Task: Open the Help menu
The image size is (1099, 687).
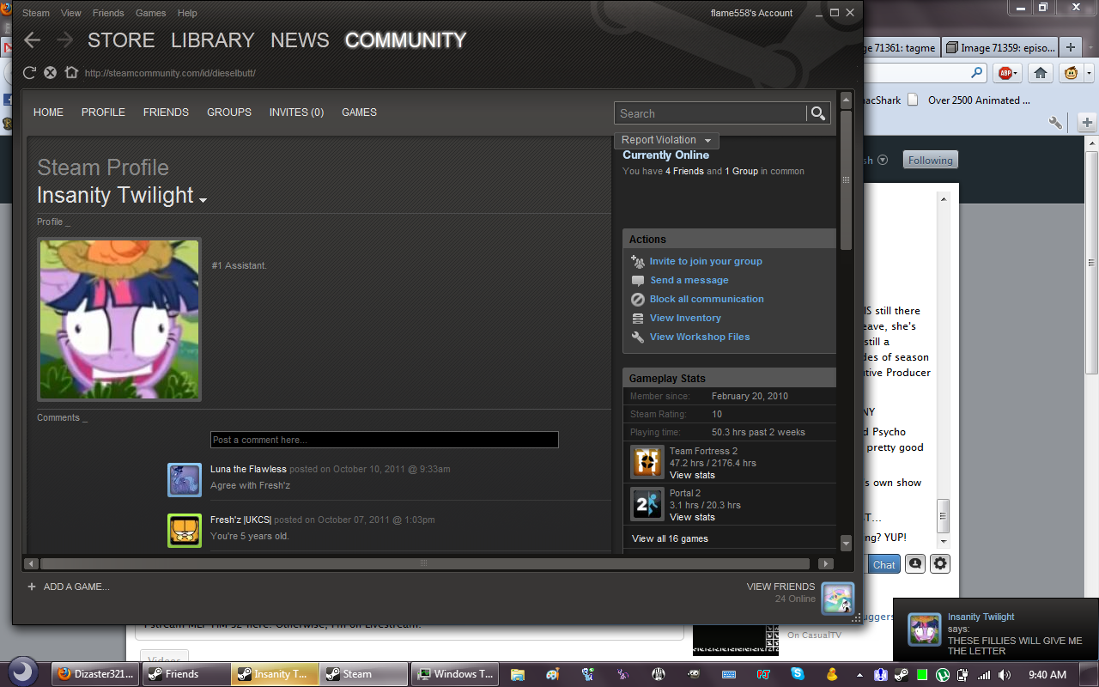Action: coord(187,13)
